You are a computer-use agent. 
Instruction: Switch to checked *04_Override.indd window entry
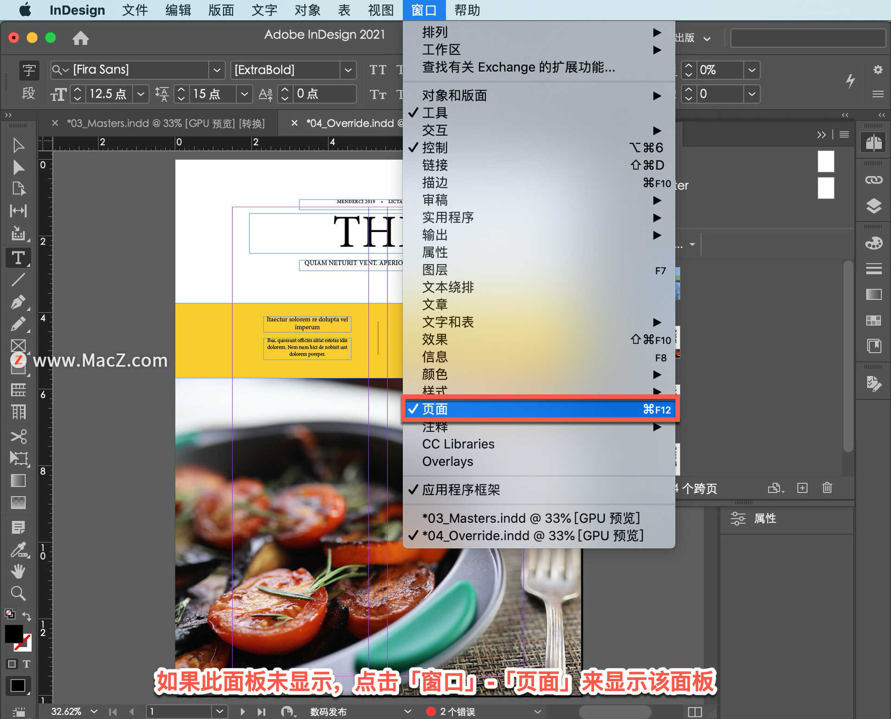click(539, 536)
